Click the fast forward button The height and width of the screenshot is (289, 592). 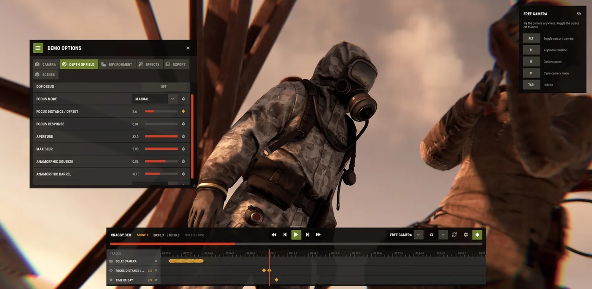(x=318, y=235)
